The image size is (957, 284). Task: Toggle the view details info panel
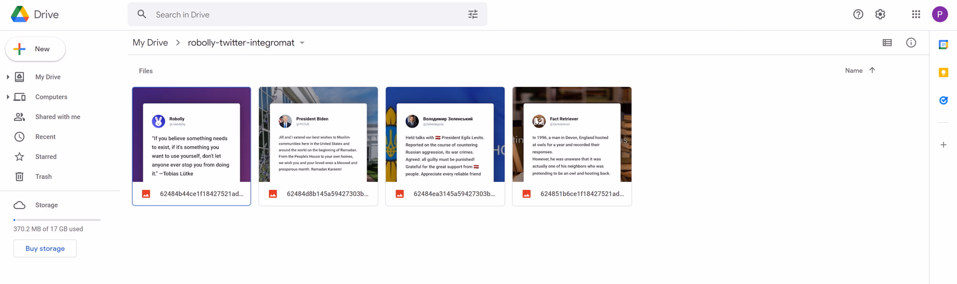(911, 43)
